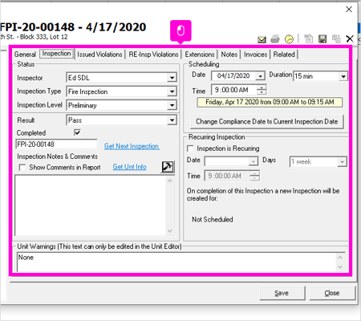This screenshot has height=321, width=361.
Task: Click Change Compliance Date to Current Inspection Date
Action: coord(267,122)
